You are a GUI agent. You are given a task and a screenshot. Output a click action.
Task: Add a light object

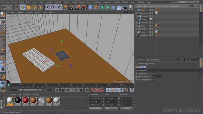coord(131,7)
